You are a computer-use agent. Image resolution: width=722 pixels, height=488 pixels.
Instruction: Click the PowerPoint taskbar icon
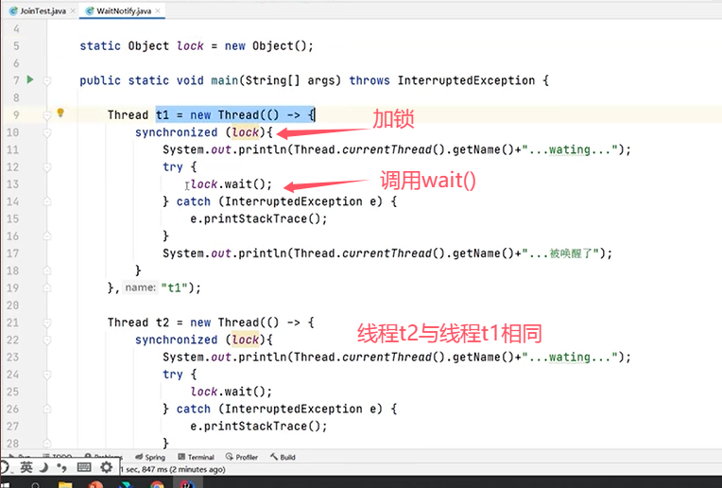(95, 484)
